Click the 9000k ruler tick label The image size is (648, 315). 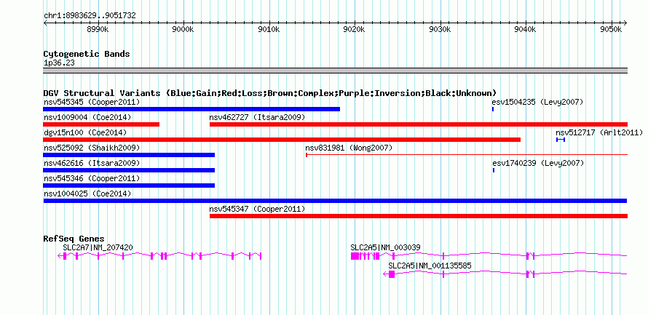[x=183, y=29]
